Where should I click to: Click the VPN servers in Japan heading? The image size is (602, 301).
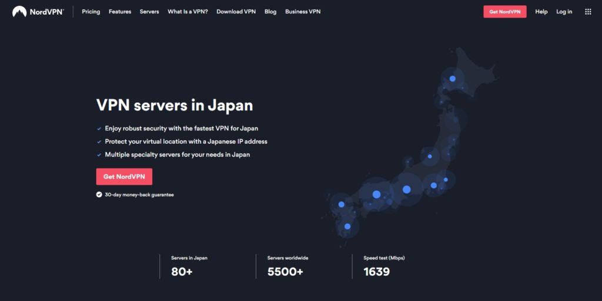[x=175, y=105]
